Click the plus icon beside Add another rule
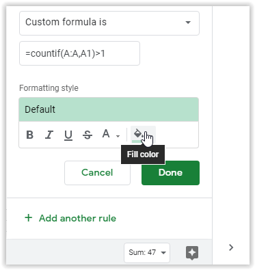Viewport: 255px width, 270px height. (x=29, y=218)
